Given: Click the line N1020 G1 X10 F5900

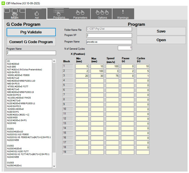Looking at the screenshot, I should coord(18,135).
